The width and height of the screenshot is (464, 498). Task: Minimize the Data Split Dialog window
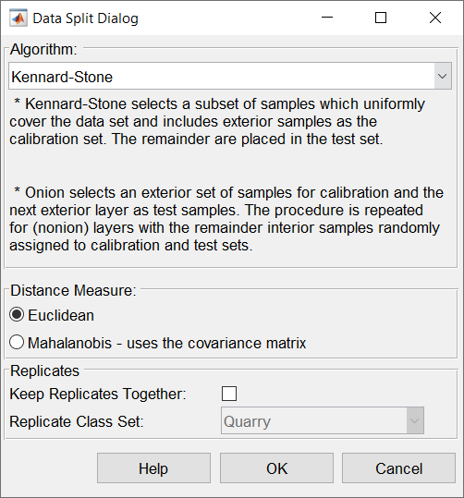(x=327, y=18)
